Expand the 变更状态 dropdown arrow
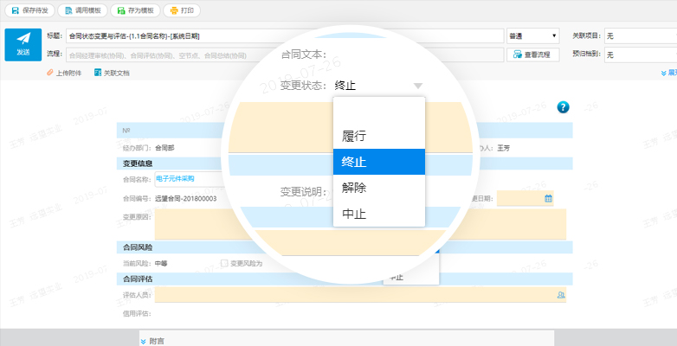The width and height of the screenshot is (677, 346). tap(418, 86)
